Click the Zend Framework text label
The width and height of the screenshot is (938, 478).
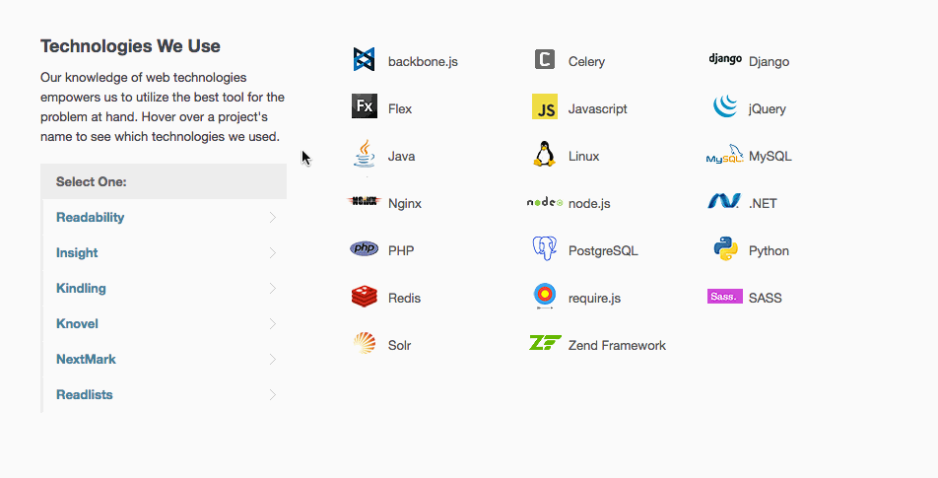click(x=617, y=345)
